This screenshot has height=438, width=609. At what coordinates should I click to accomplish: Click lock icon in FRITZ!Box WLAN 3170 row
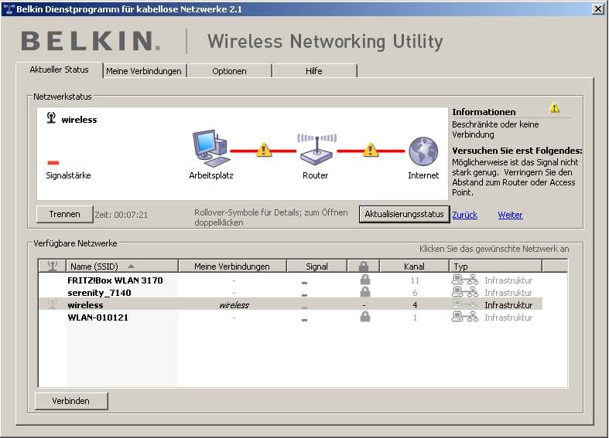click(364, 279)
